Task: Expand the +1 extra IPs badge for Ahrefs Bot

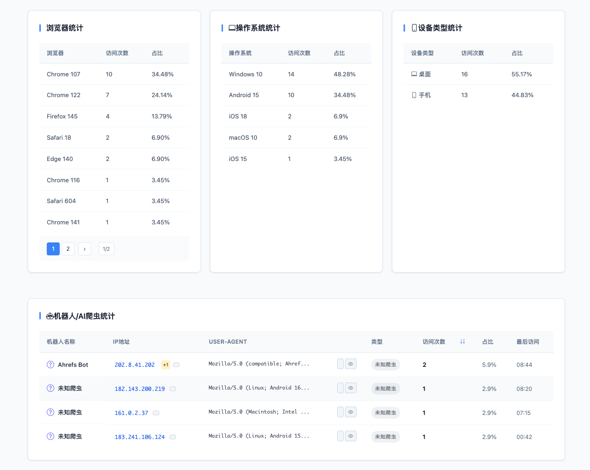Action: click(165, 365)
